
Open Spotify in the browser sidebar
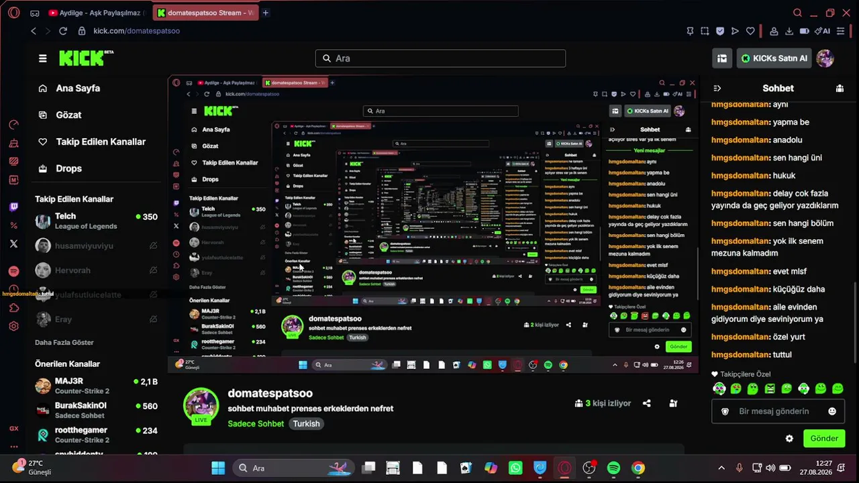tap(14, 271)
